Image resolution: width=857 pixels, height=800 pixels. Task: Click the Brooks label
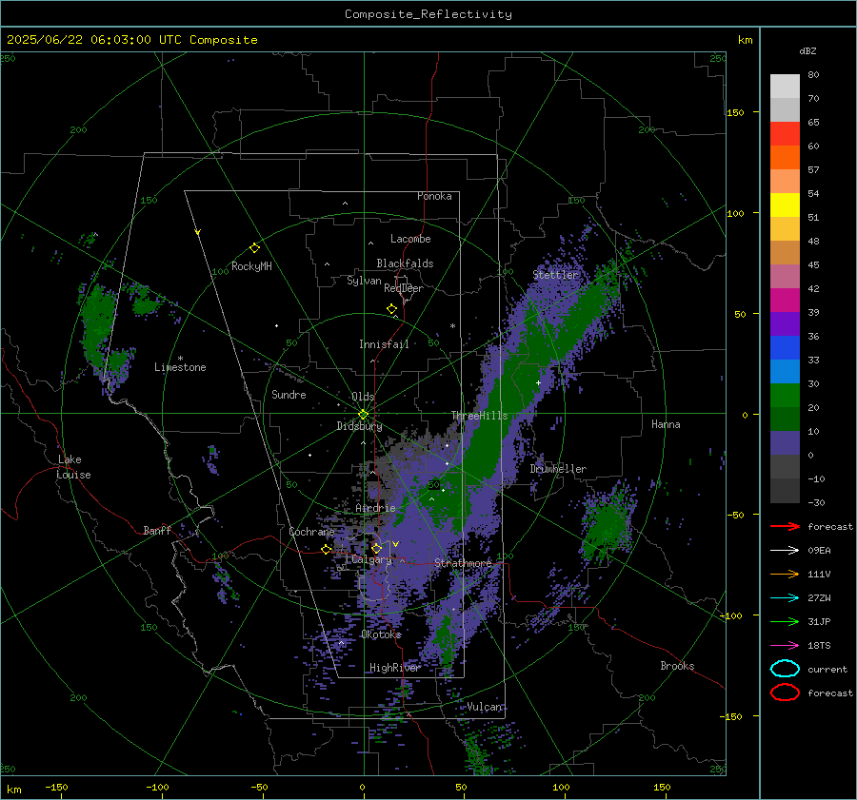coord(677,666)
